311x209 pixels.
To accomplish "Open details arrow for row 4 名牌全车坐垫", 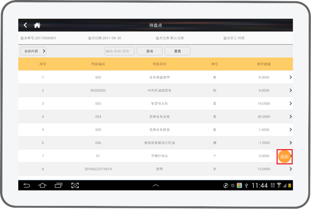I will 290,117.
